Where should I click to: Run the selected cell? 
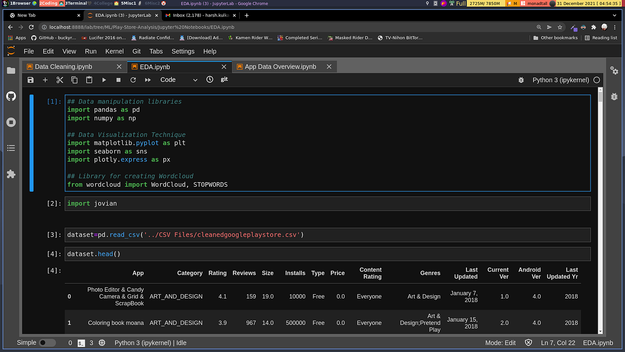click(x=104, y=80)
